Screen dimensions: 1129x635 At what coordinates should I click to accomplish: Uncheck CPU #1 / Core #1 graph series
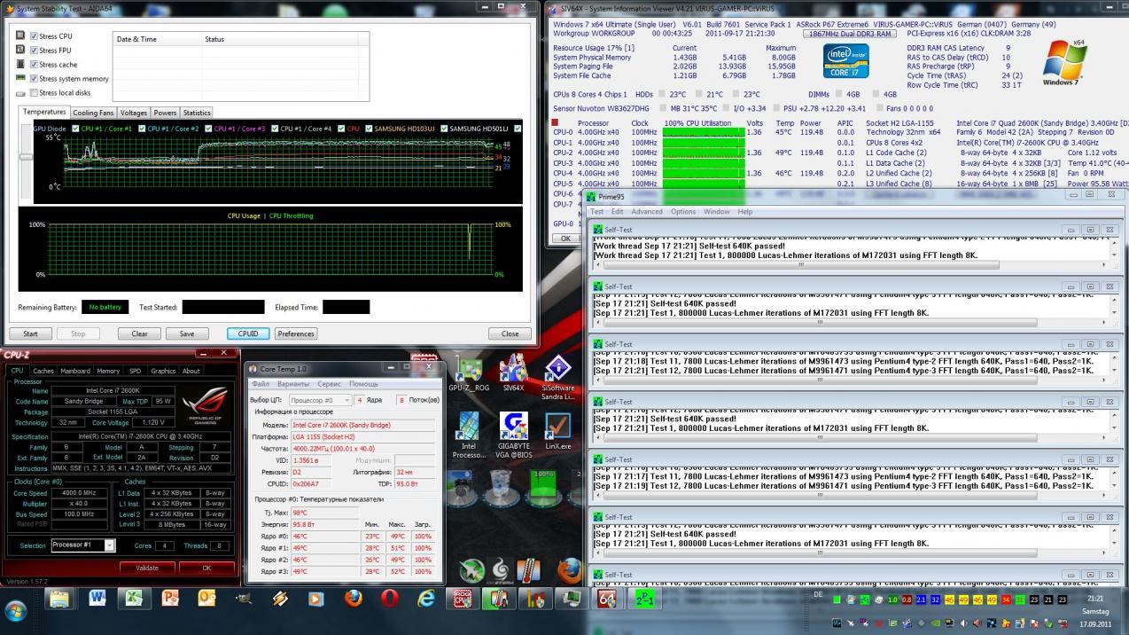point(76,129)
